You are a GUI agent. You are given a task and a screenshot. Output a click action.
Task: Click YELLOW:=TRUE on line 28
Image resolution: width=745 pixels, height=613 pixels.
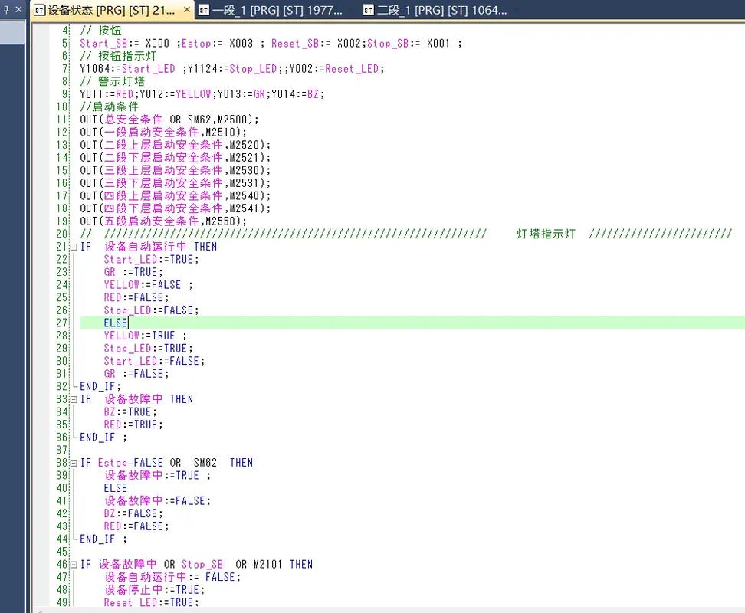[x=139, y=335]
